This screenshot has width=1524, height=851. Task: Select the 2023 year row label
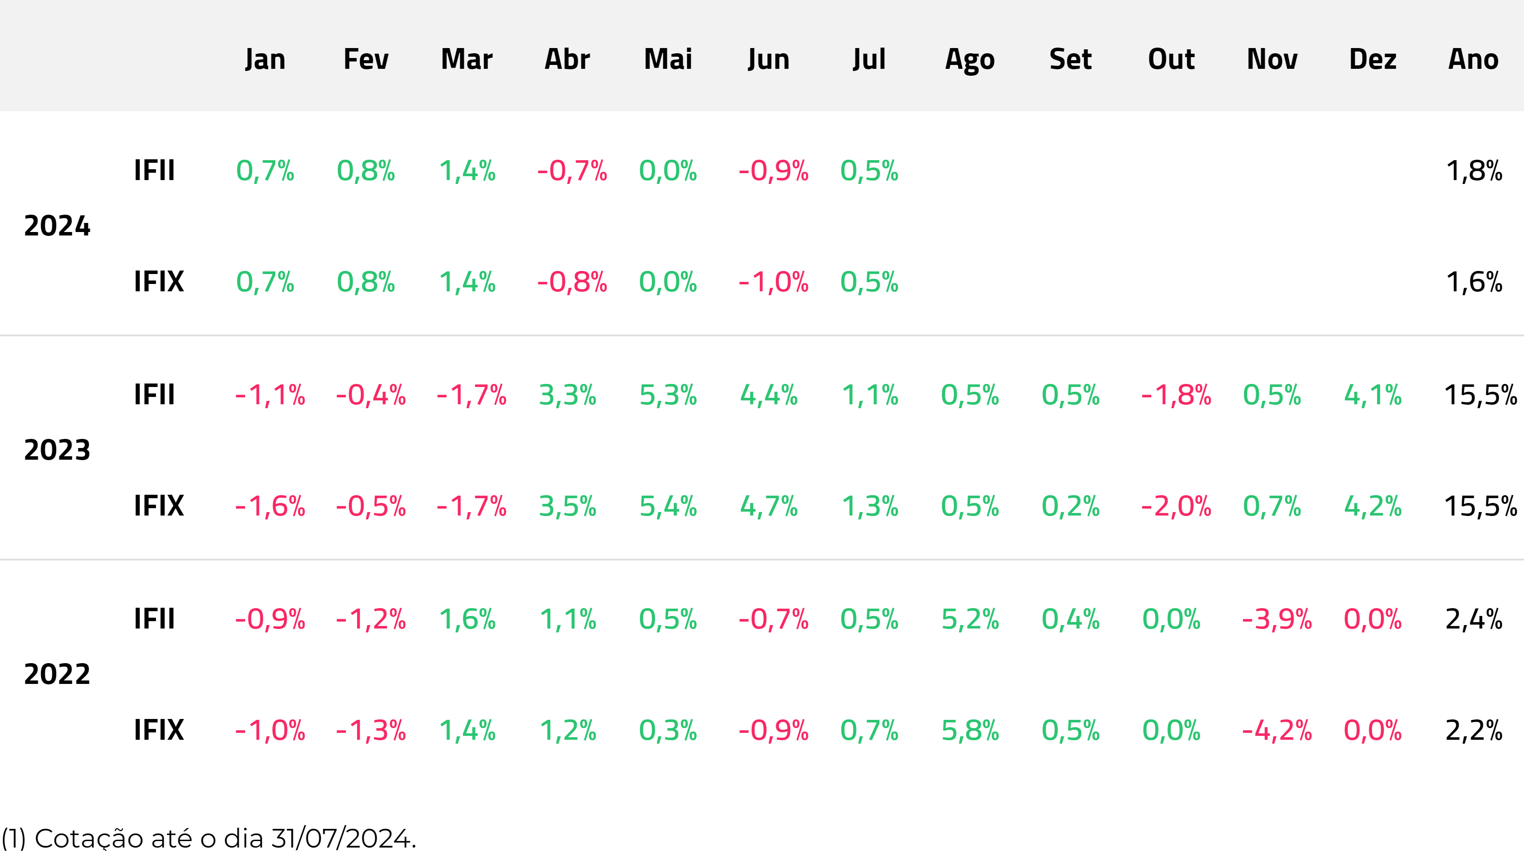click(58, 450)
